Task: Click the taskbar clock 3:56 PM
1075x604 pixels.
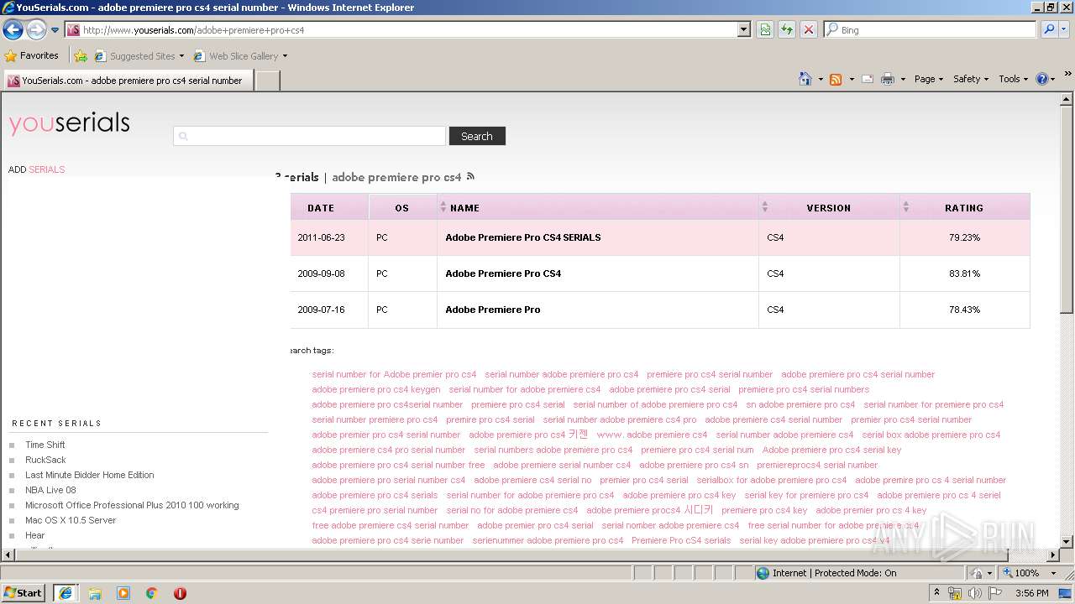Action: (1031, 593)
